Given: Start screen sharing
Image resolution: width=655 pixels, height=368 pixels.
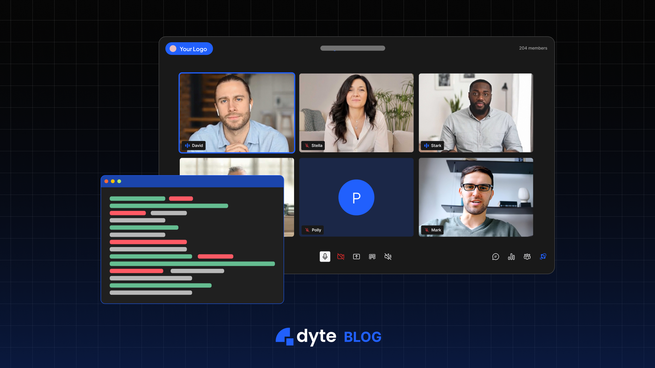Looking at the screenshot, I should [x=356, y=257].
